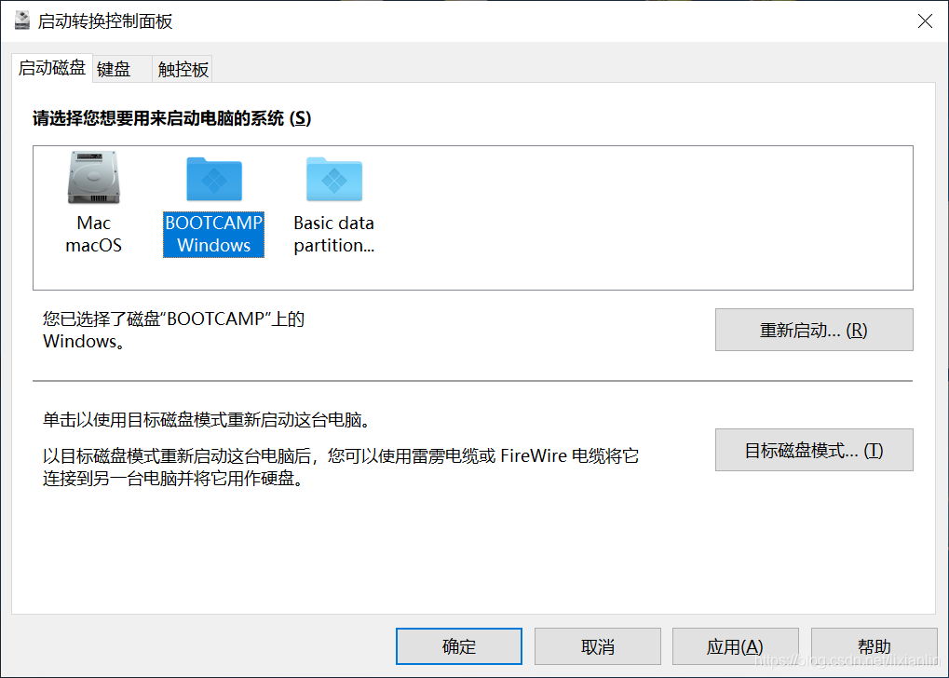Select the Basic data partition folder icon
The image size is (949, 678).
pos(334,179)
